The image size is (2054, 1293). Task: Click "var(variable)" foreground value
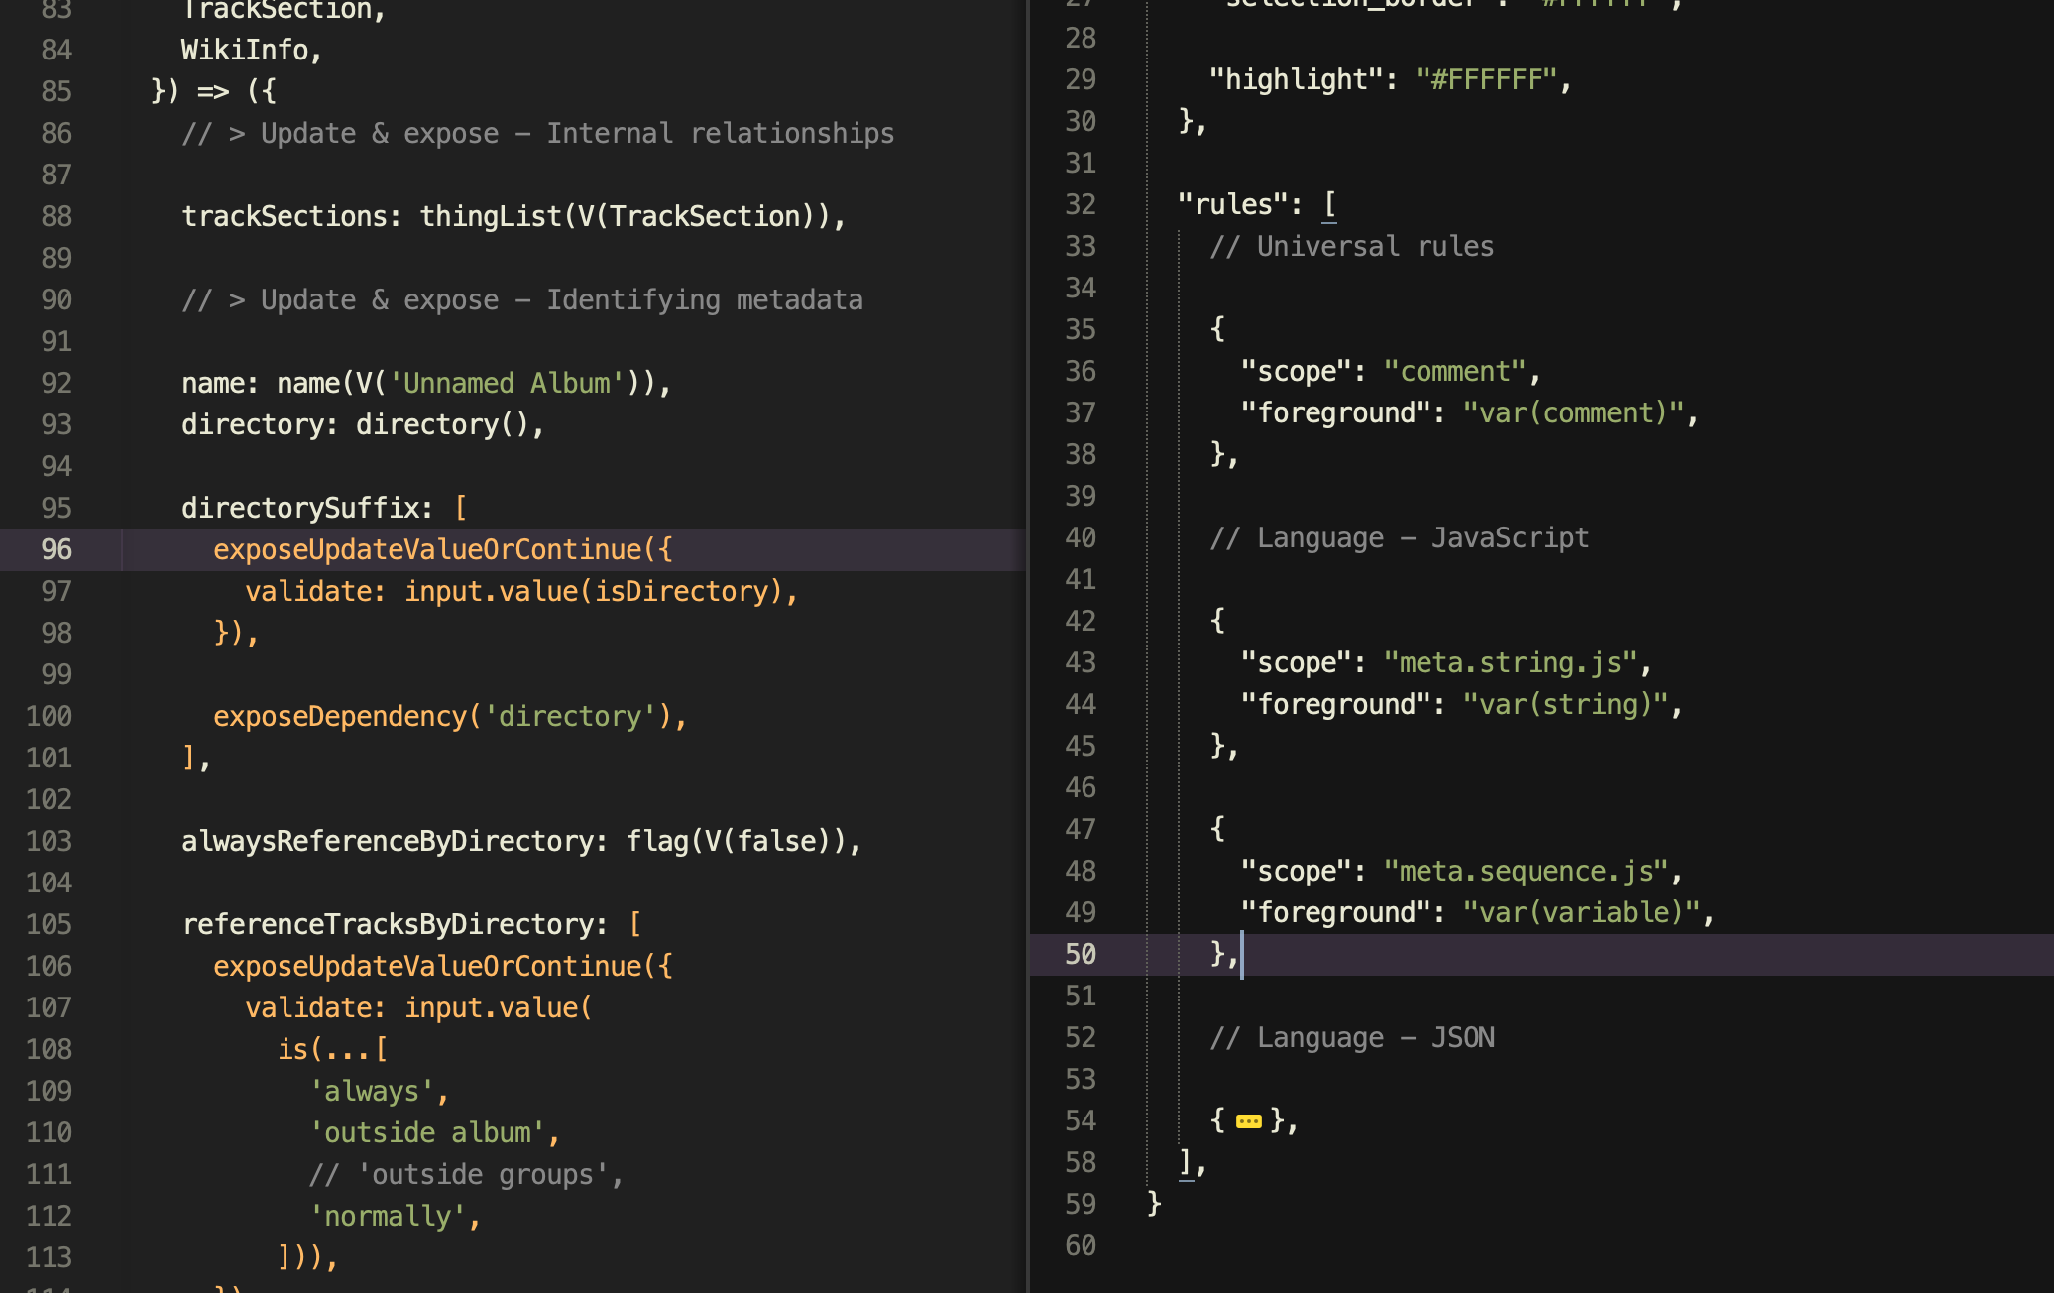pos(1581,912)
